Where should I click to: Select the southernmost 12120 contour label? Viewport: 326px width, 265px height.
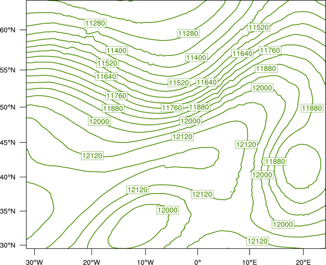(x=258, y=241)
